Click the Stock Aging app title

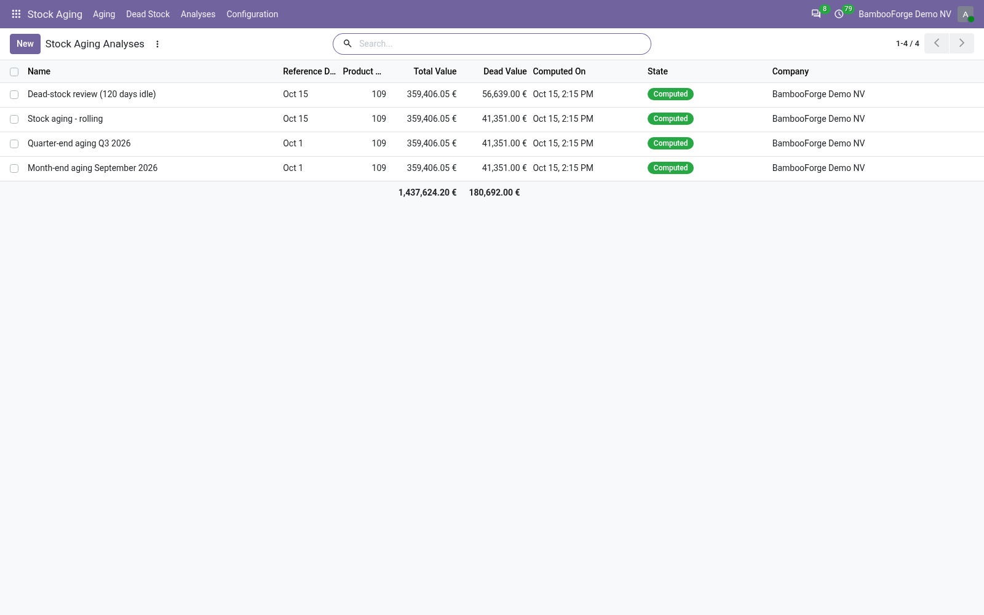coord(55,14)
